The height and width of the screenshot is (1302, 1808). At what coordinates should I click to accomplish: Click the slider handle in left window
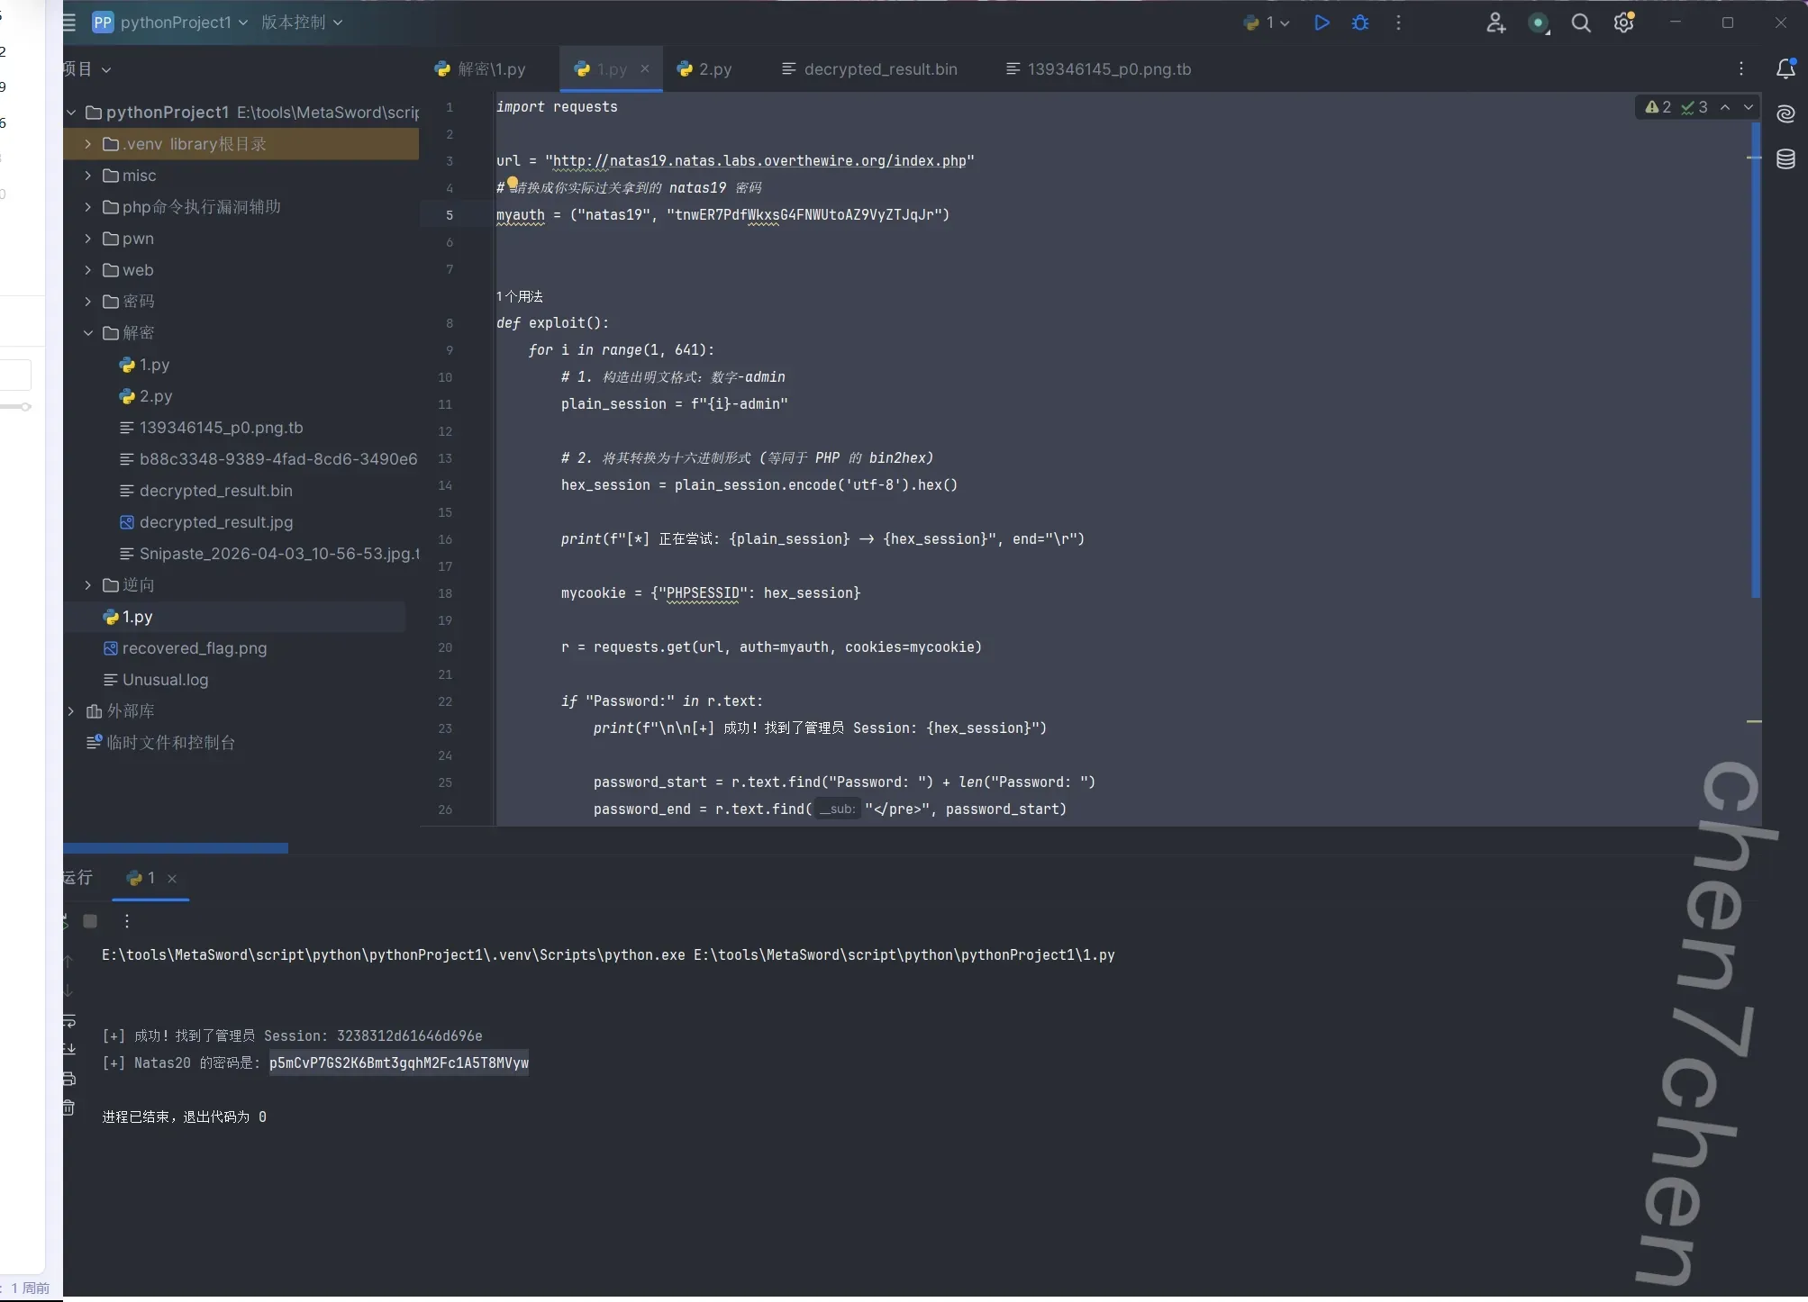26,407
